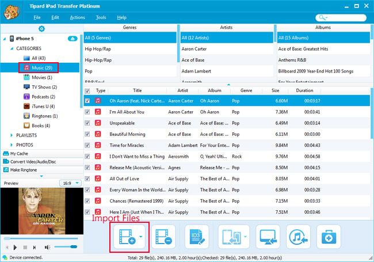The height and width of the screenshot is (262, 374).
Task: Click the export to iTunes music icon
Action: pos(298,237)
